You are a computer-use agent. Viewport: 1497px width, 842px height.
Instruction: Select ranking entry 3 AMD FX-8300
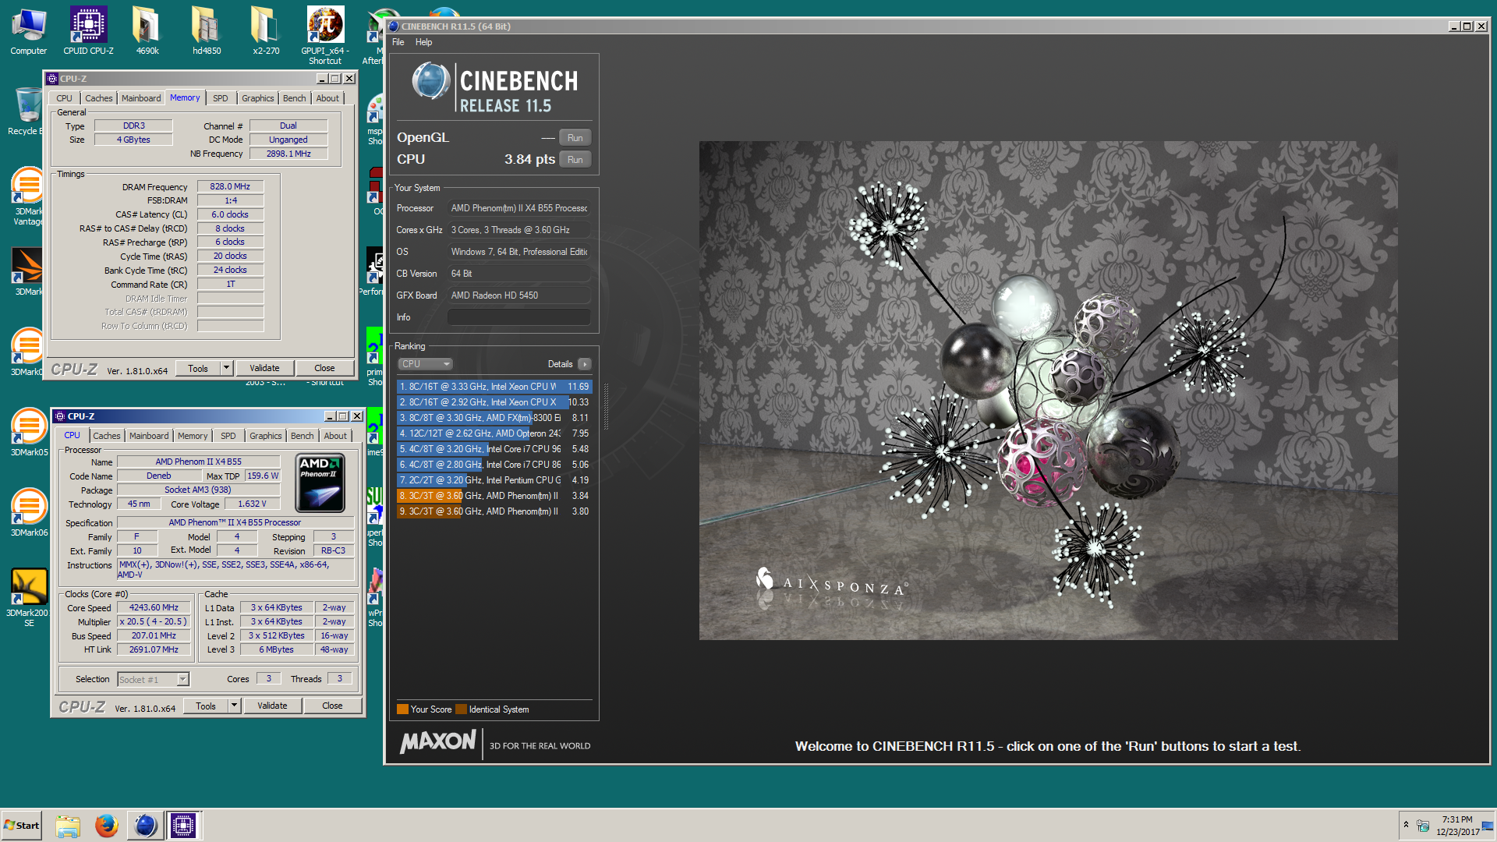[494, 418]
